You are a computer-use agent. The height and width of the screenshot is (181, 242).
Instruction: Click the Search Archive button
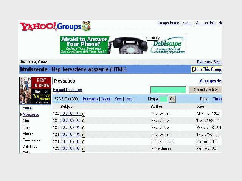tap(205, 90)
